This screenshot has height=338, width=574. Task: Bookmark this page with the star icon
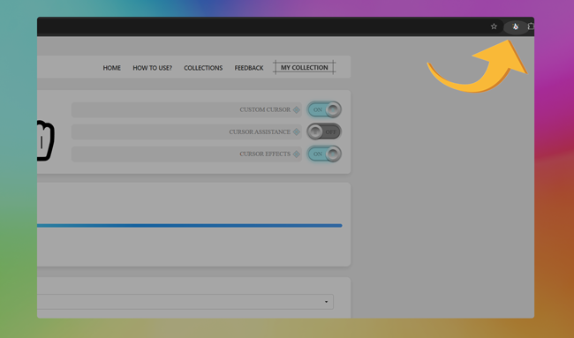[494, 26]
